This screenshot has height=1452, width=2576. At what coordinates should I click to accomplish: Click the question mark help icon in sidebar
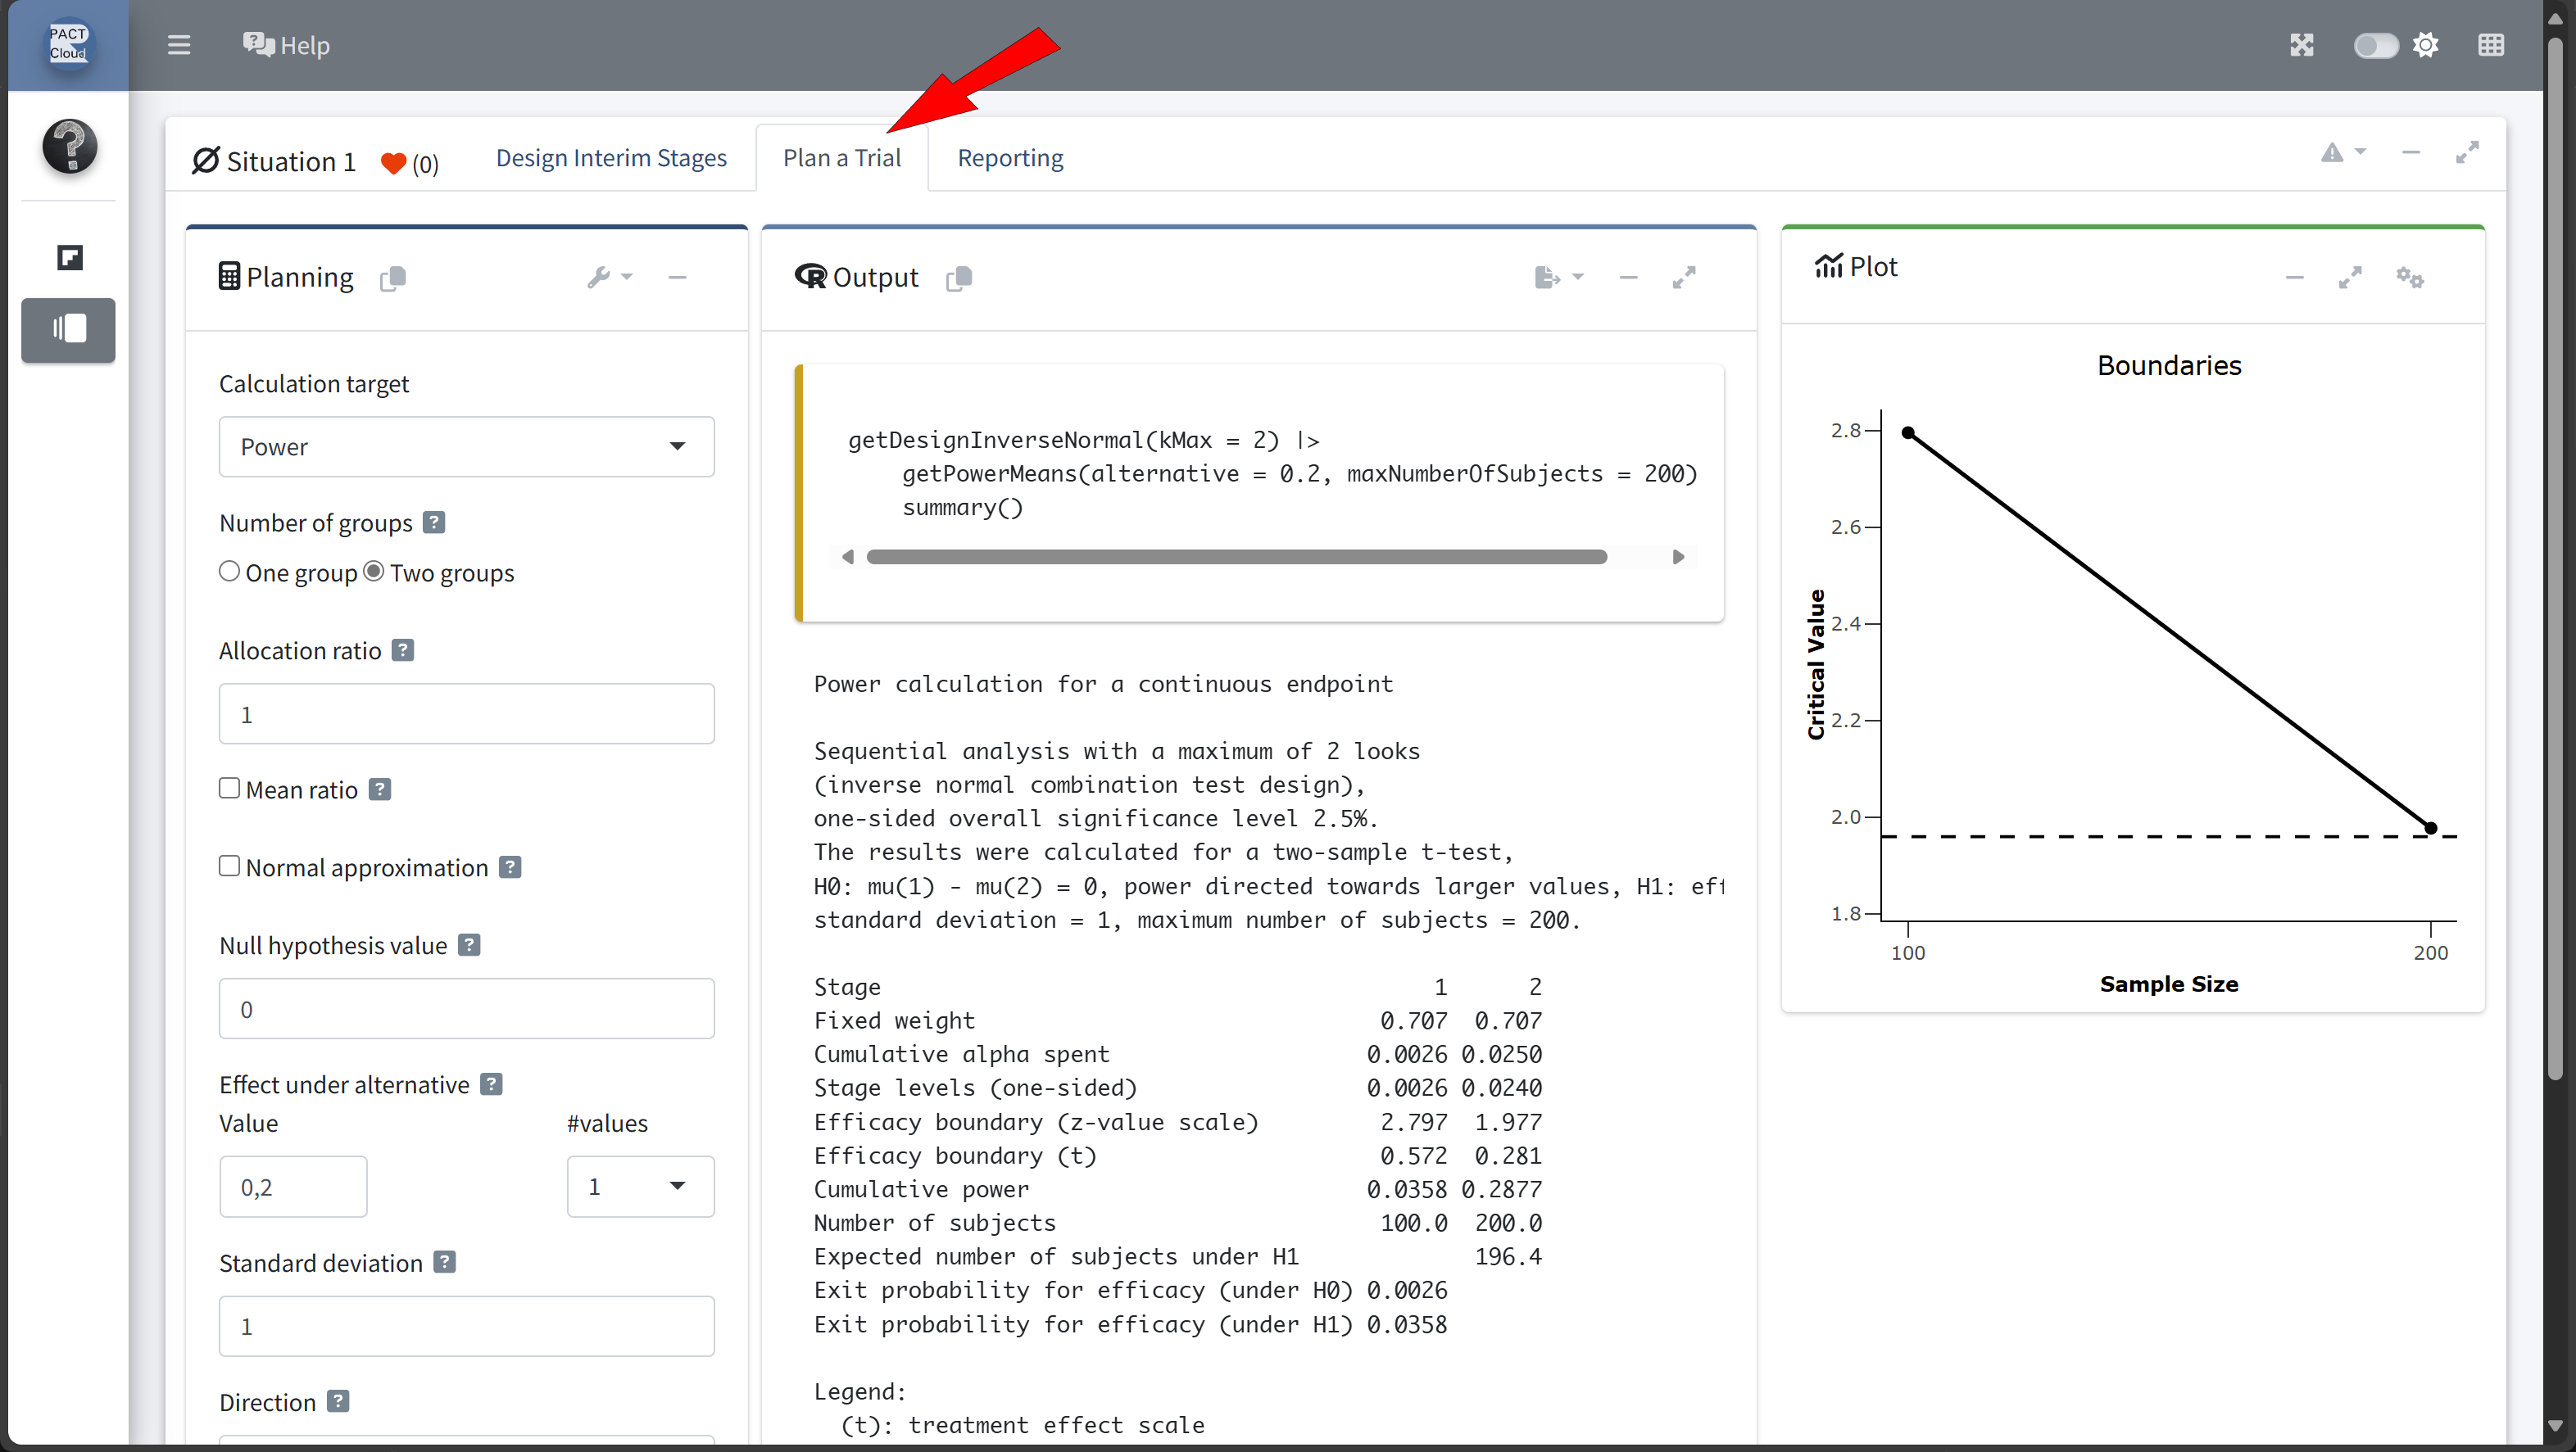pyautogui.click(x=69, y=146)
